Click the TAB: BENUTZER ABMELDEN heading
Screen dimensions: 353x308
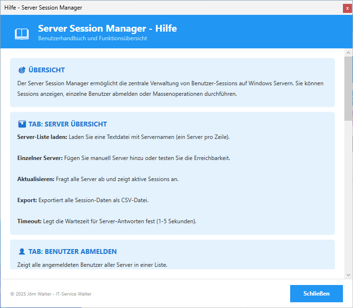tap(72, 251)
